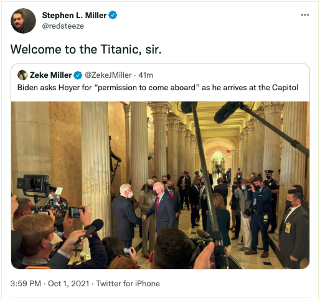Image resolution: width=320 pixels, height=300 pixels.
Task: Click the video camera at the photo's left side
Action: (34, 186)
